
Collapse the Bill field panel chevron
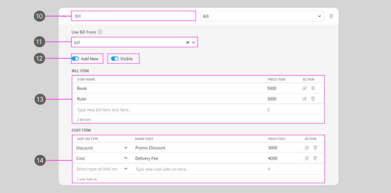point(64,16)
